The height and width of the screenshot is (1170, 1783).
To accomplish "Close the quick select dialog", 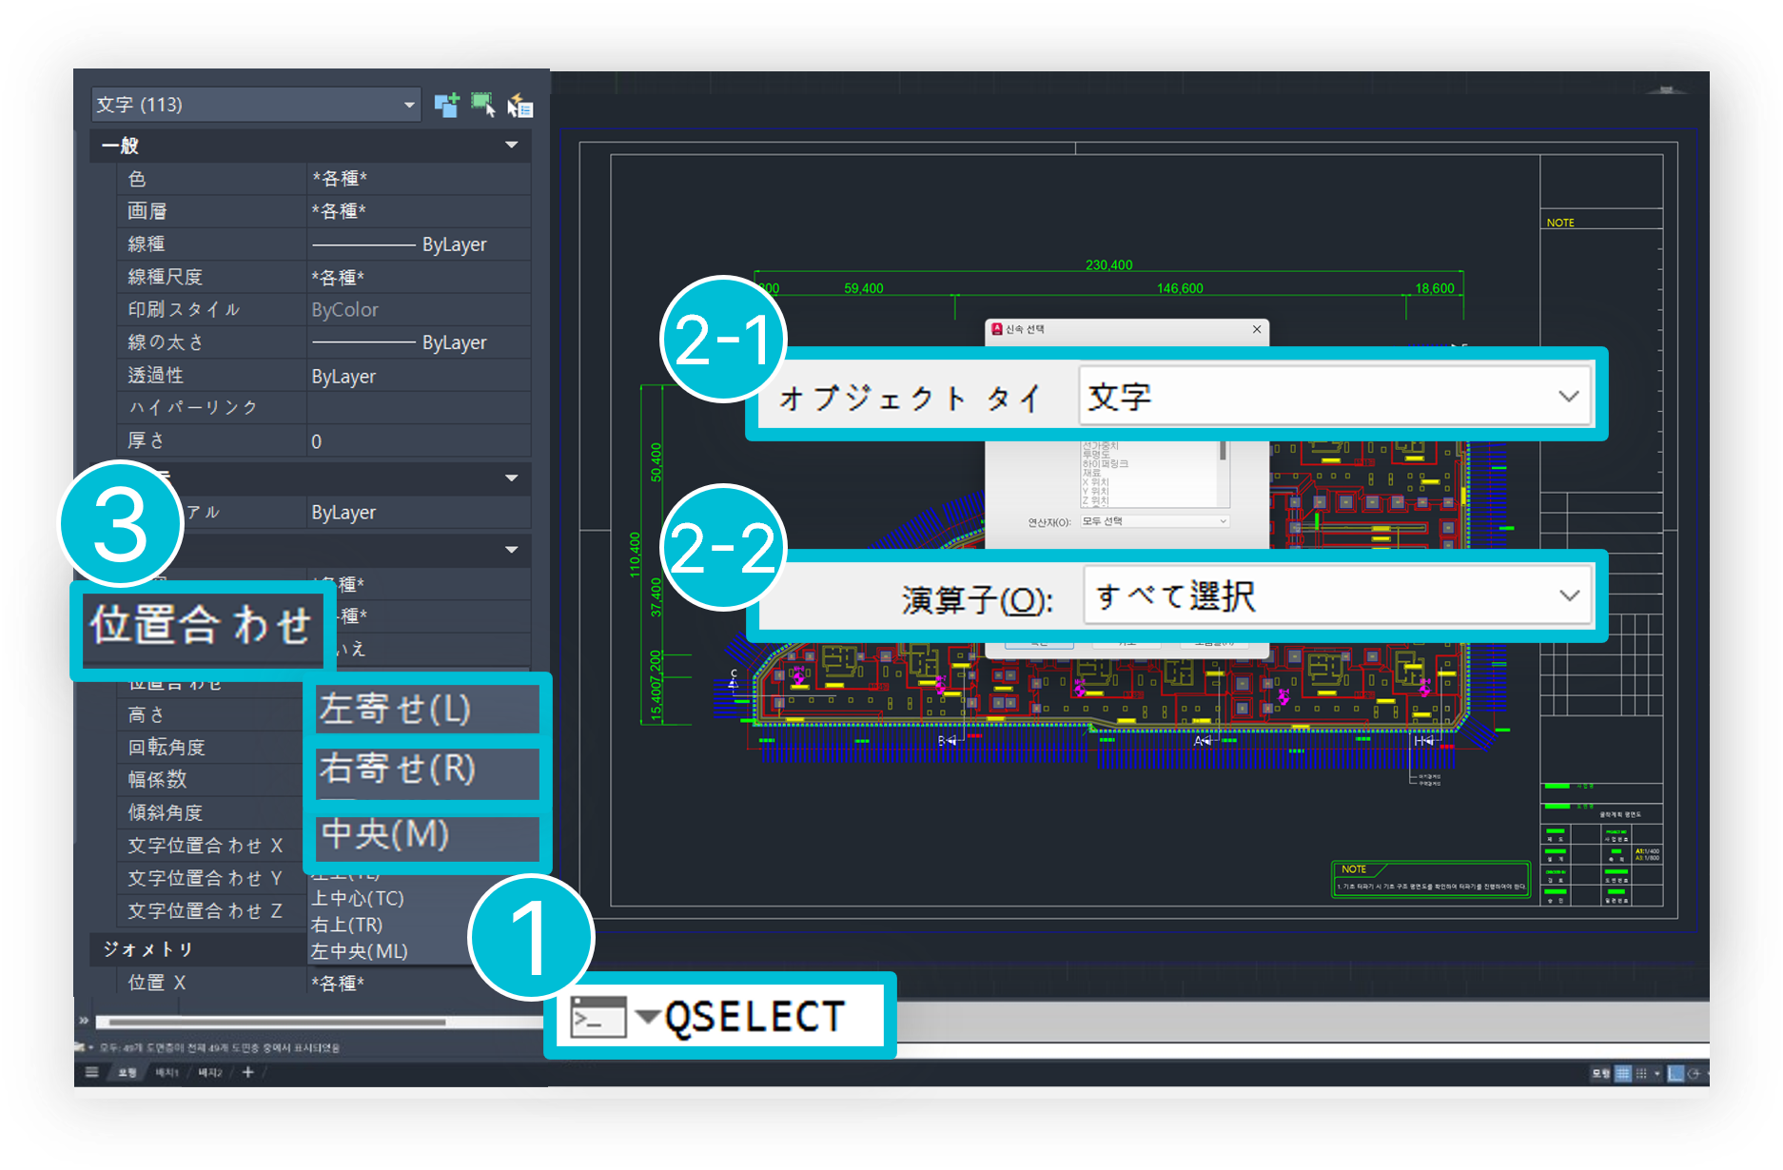I will pyautogui.click(x=1257, y=329).
